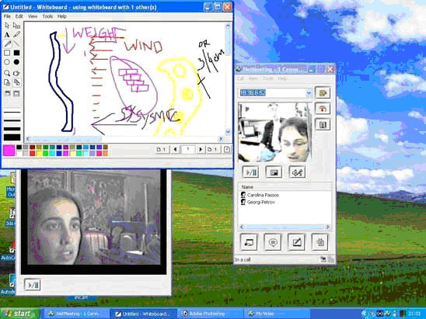Select the Filled Rectangle tool
426x319 pixels.
[16, 53]
